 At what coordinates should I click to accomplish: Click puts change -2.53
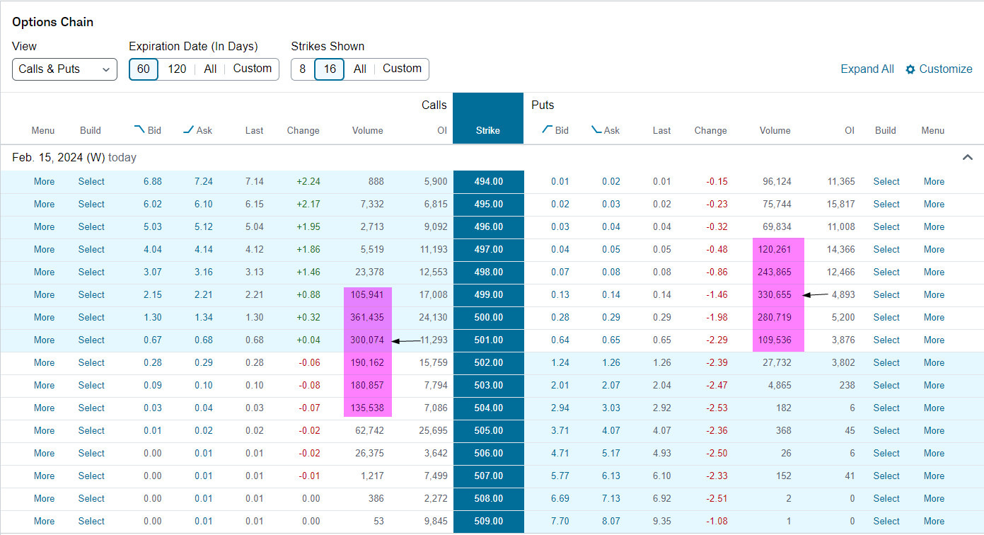pyautogui.click(x=716, y=408)
